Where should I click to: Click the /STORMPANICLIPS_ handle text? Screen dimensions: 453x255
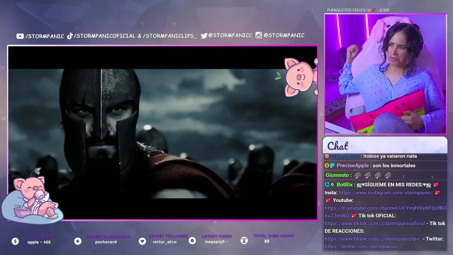(170, 36)
